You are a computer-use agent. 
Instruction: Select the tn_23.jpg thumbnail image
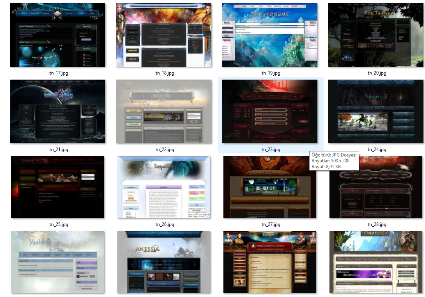[270, 112]
